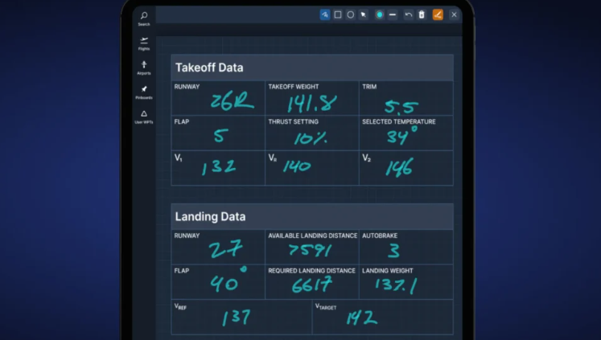The height and width of the screenshot is (340, 601).
Task: Go to the Flights section
Action: [x=144, y=43]
